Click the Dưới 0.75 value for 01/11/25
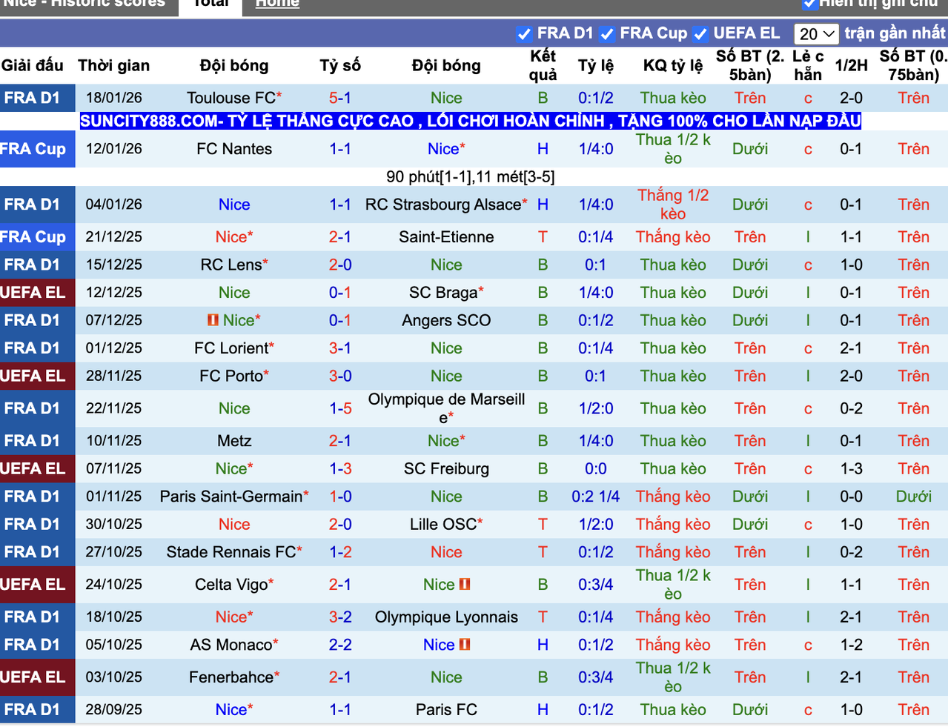The image size is (948, 727). click(913, 497)
